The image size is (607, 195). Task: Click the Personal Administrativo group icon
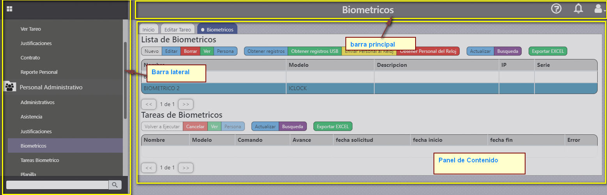(10, 87)
